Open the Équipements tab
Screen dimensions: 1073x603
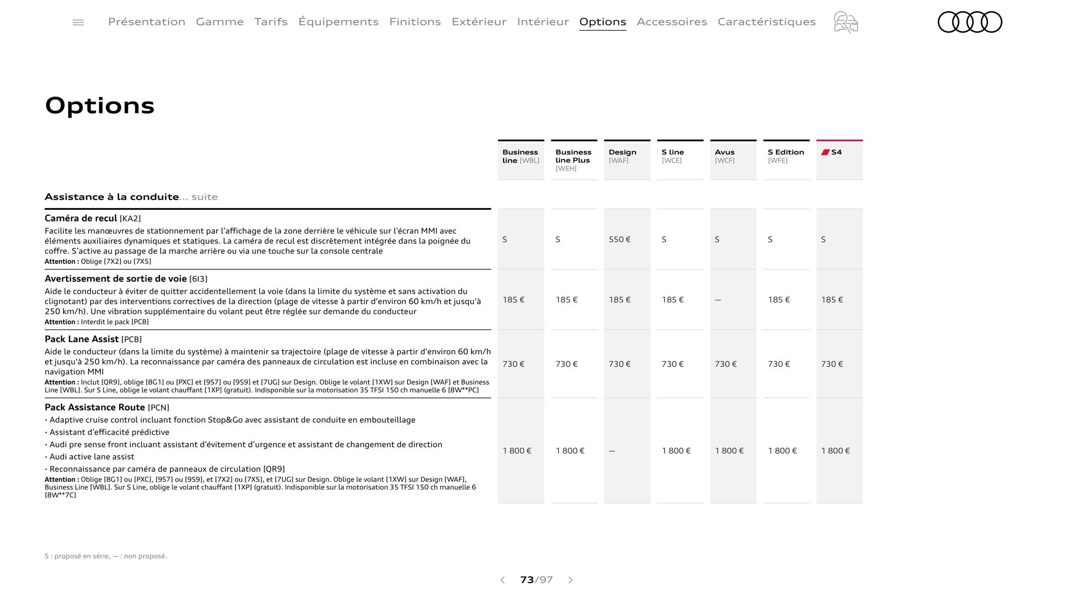[x=339, y=22]
